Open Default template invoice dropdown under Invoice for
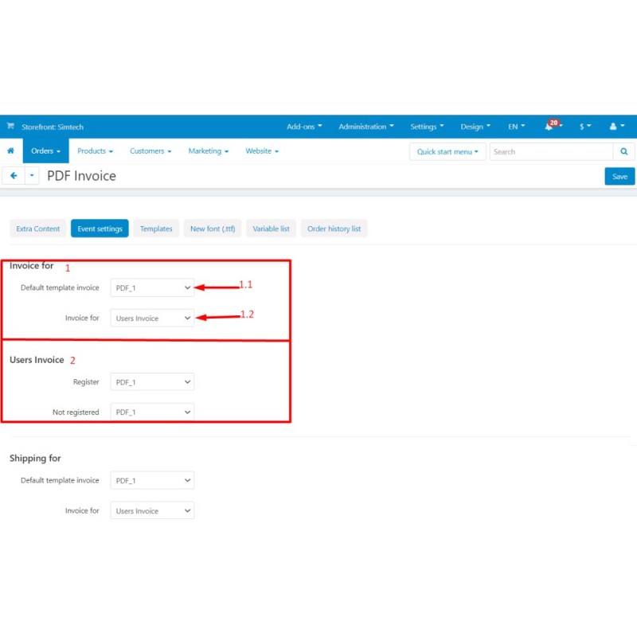This screenshot has height=637, width=637. pos(152,287)
